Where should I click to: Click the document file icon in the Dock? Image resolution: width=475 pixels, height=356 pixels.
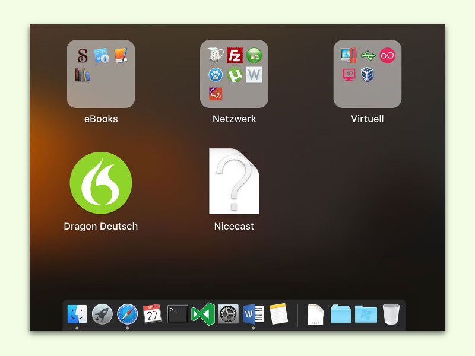(315, 314)
